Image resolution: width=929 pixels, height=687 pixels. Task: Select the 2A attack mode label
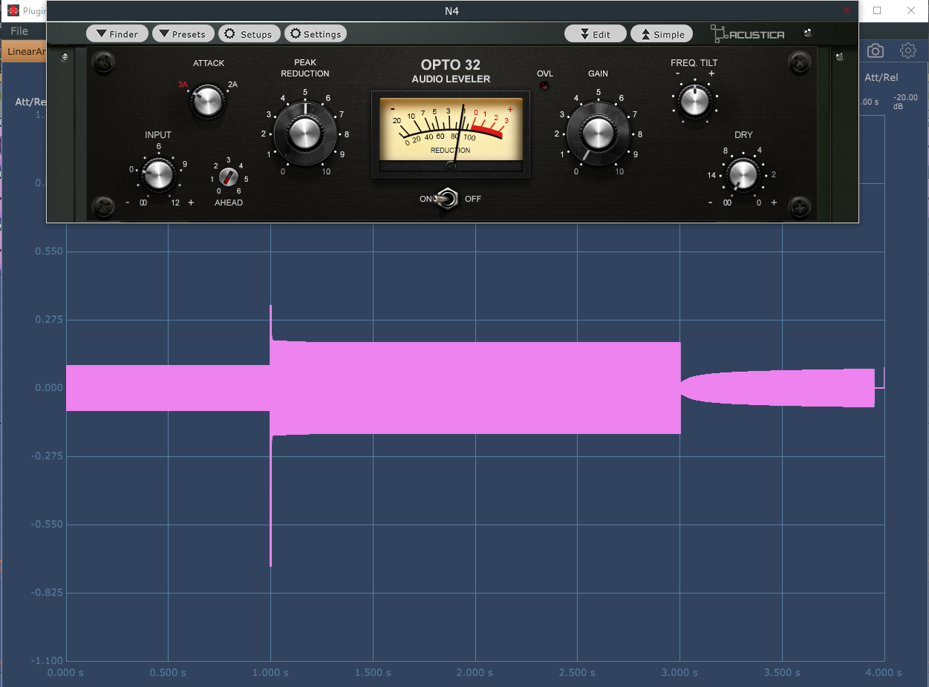(x=232, y=85)
